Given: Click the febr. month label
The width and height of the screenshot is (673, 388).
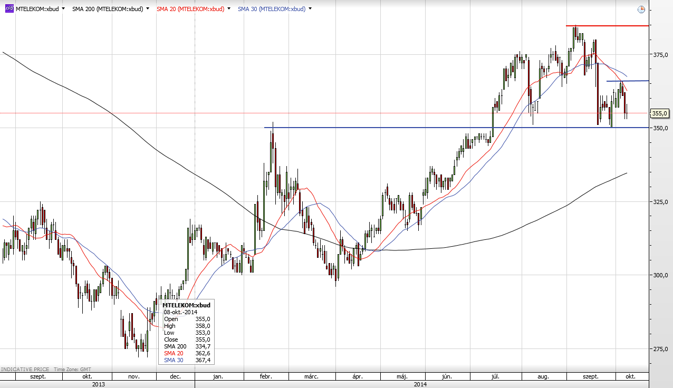Looking at the screenshot, I should tap(265, 377).
